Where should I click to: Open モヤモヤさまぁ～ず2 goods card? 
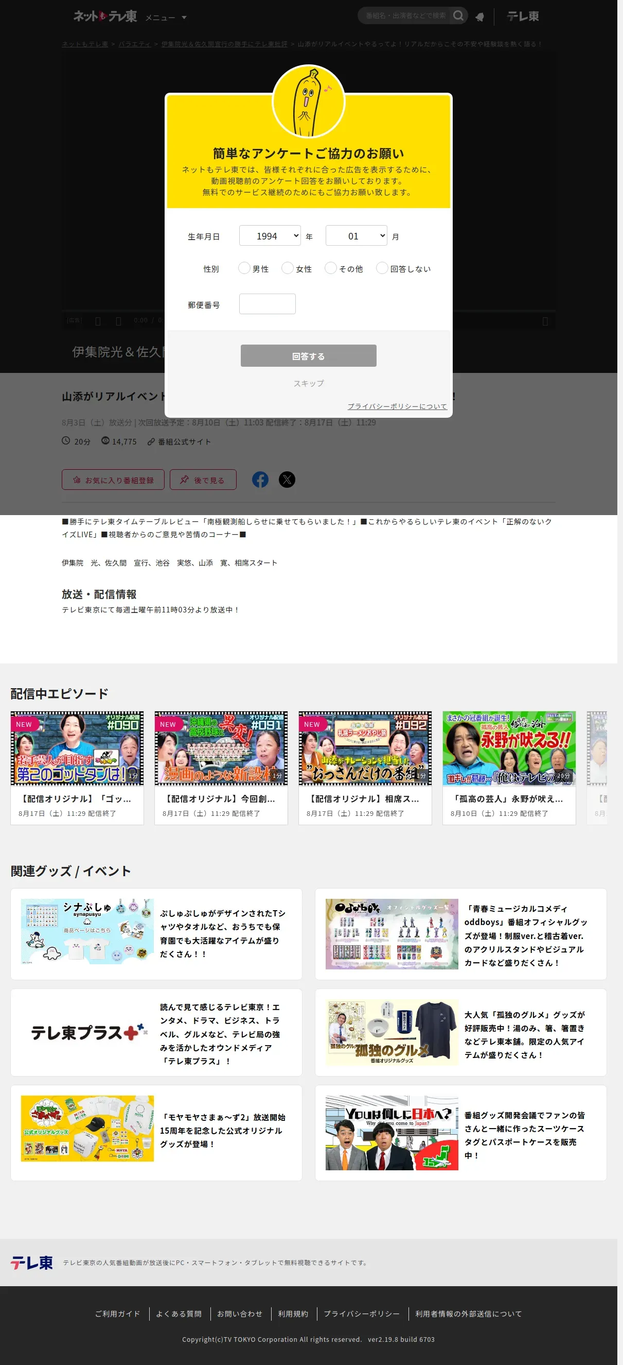pyautogui.click(x=156, y=1133)
